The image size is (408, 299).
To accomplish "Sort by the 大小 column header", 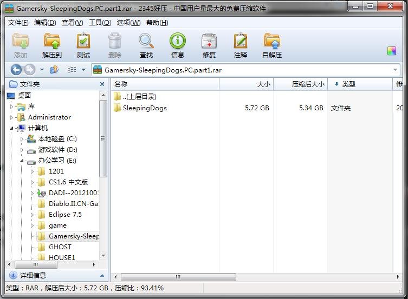I will coord(246,84).
